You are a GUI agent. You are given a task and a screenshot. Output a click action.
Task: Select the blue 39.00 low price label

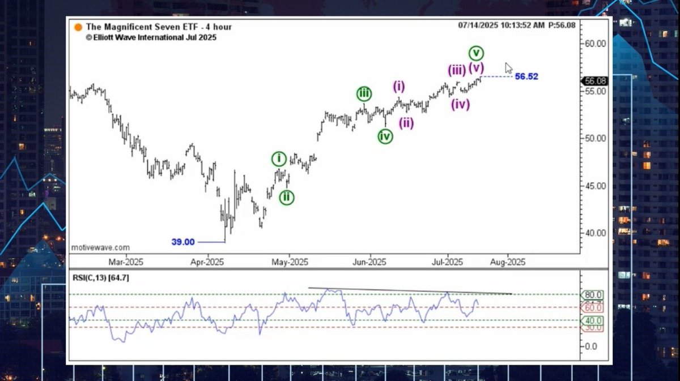point(183,242)
